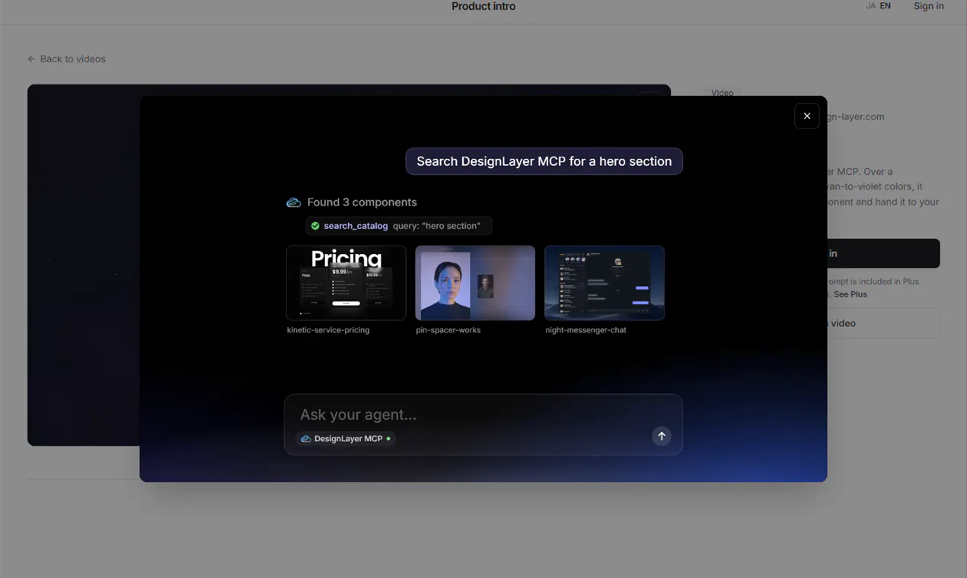Open the See Plus link
This screenshot has height=578, width=967.
tap(850, 294)
